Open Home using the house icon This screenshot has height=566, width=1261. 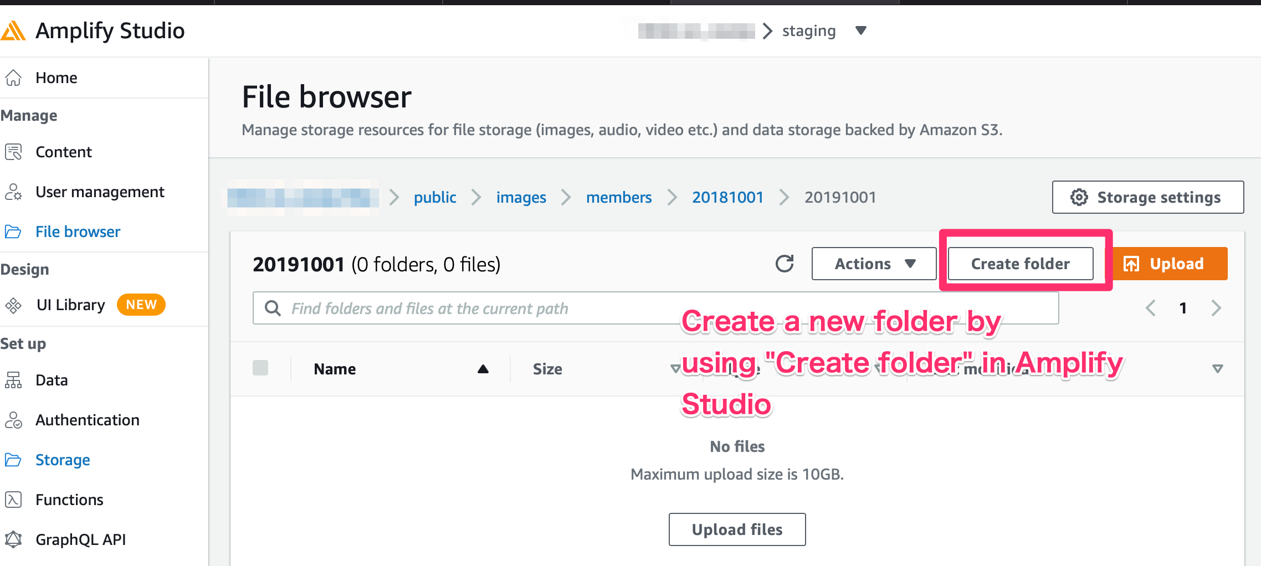click(13, 77)
